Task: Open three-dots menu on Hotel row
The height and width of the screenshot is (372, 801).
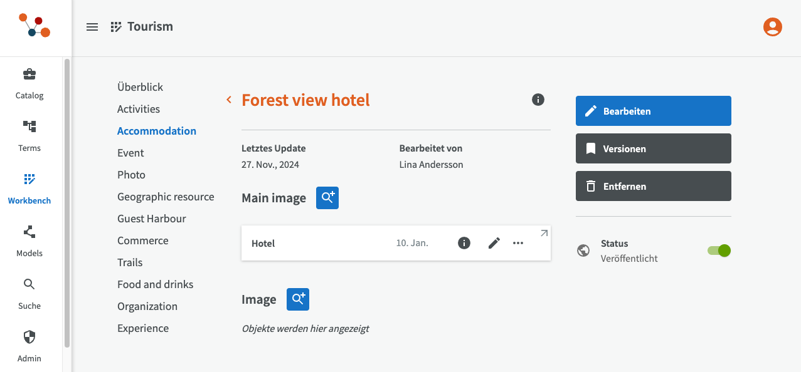Action: pyautogui.click(x=518, y=243)
